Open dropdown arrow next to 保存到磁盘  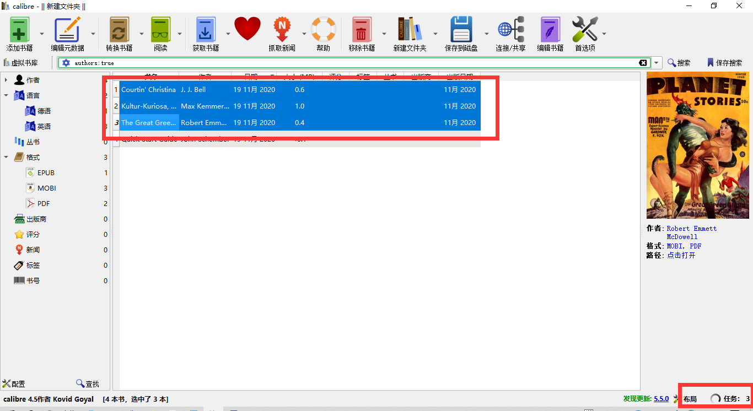click(486, 34)
